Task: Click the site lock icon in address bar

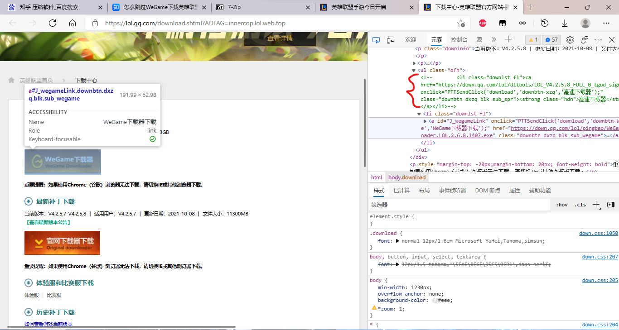Action: coord(95,23)
